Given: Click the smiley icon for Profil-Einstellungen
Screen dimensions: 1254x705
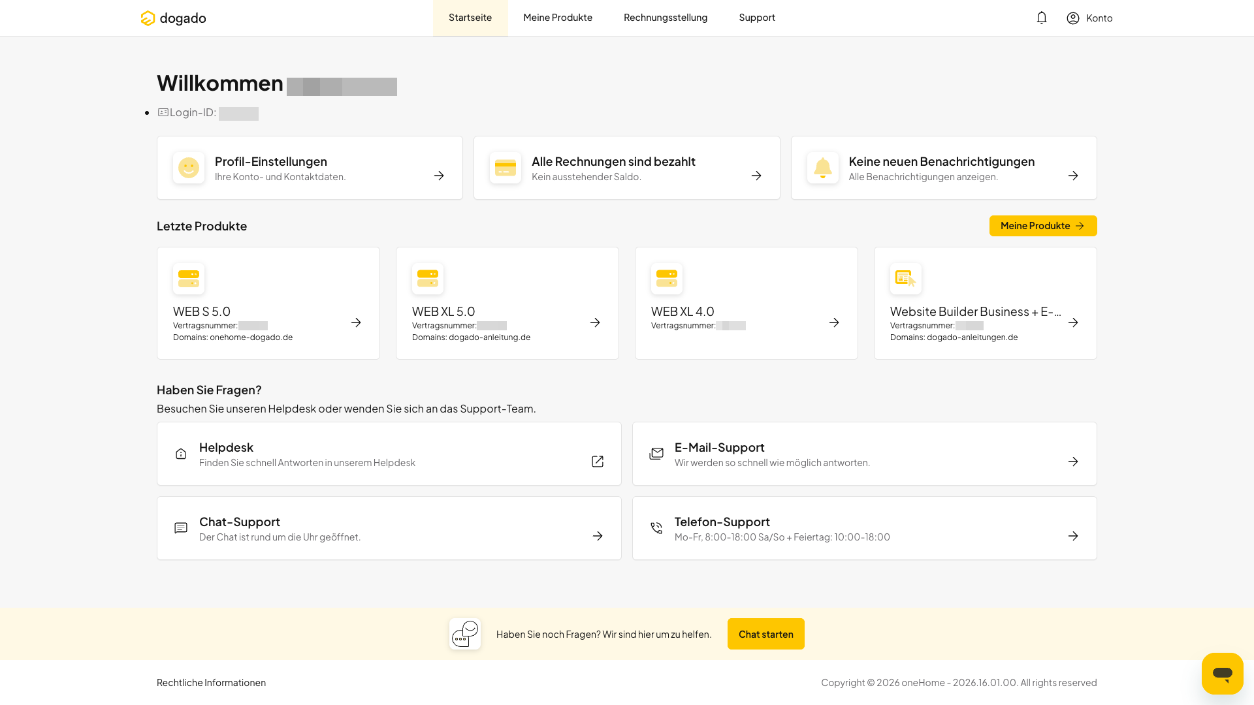Looking at the screenshot, I should pyautogui.click(x=189, y=168).
